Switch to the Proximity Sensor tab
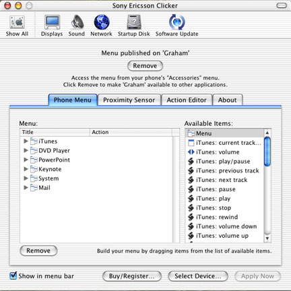 (129, 100)
